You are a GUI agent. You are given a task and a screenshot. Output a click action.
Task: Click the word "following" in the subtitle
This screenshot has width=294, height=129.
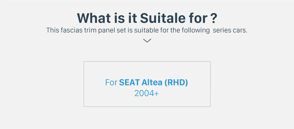tap(197, 31)
